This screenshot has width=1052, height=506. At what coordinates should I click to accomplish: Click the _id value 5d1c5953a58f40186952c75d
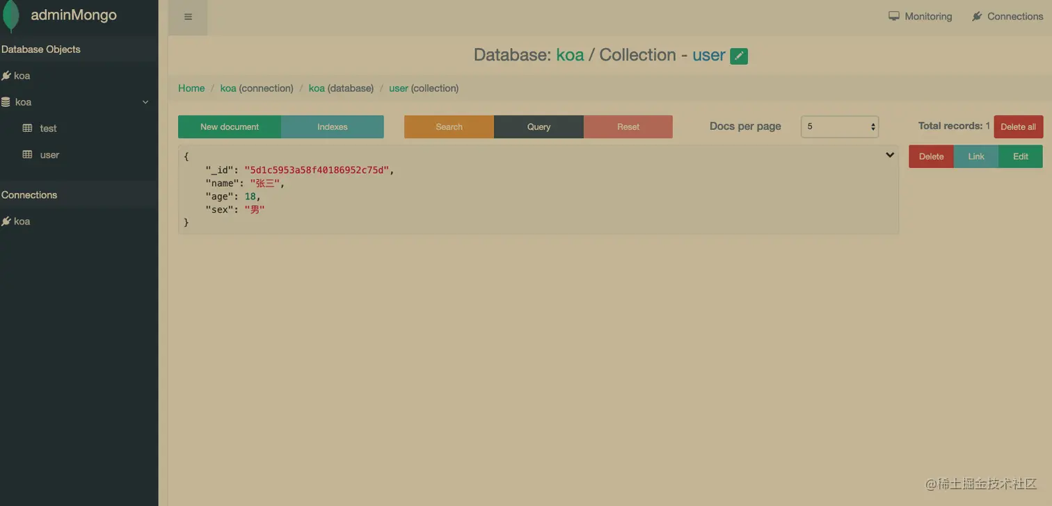coord(317,170)
